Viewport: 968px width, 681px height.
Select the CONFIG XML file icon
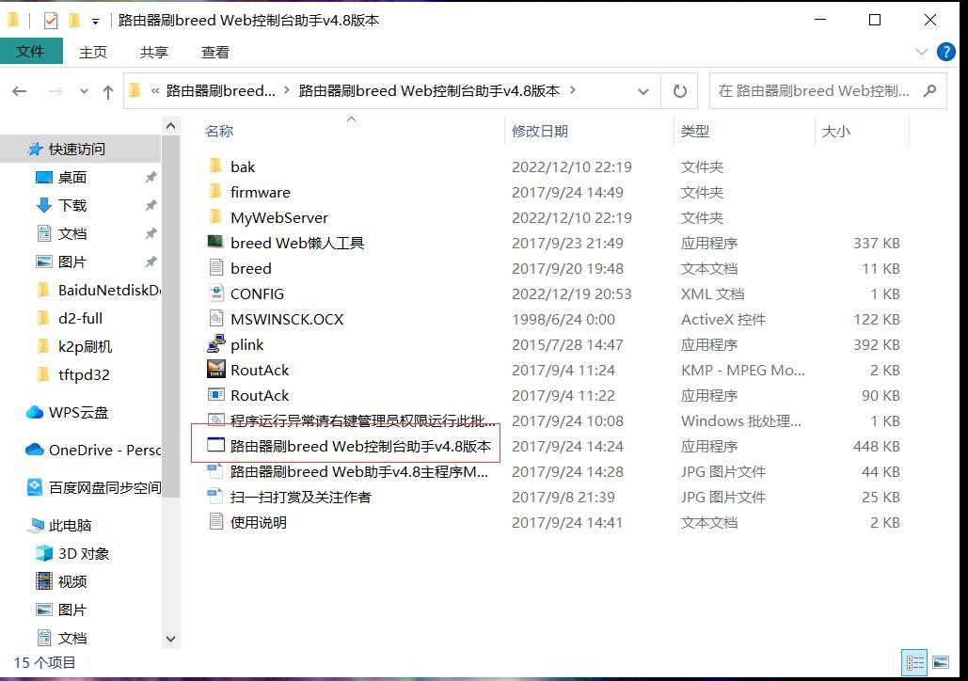coord(215,293)
